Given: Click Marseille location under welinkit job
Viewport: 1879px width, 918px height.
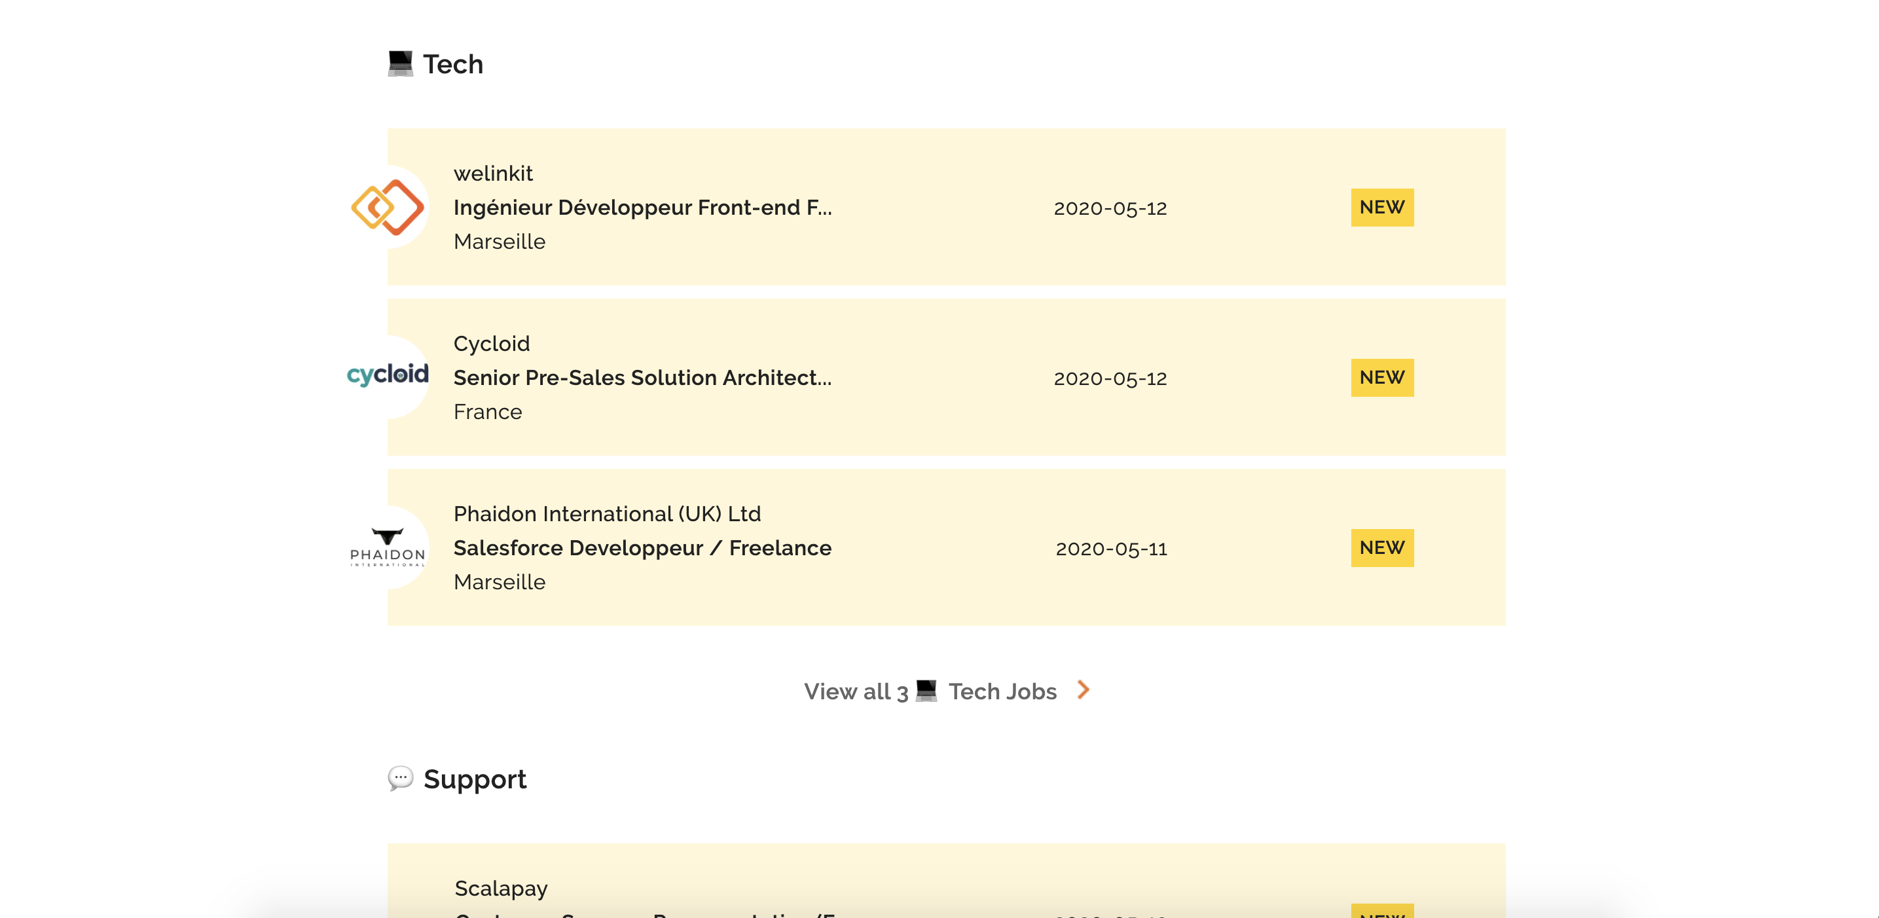Looking at the screenshot, I should click(x=499, y=242).
